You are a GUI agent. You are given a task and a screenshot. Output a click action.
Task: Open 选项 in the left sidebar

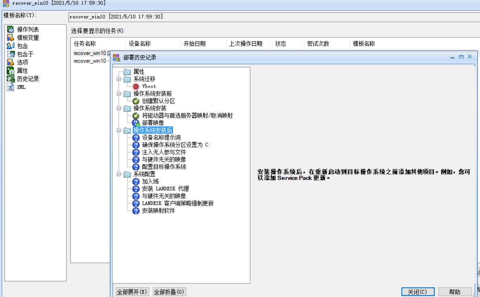(x=22, y=62)
